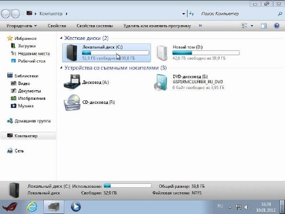
Task: Click the computer icon in the address bar
Action: pyautogui.click(x=30, y=13)
